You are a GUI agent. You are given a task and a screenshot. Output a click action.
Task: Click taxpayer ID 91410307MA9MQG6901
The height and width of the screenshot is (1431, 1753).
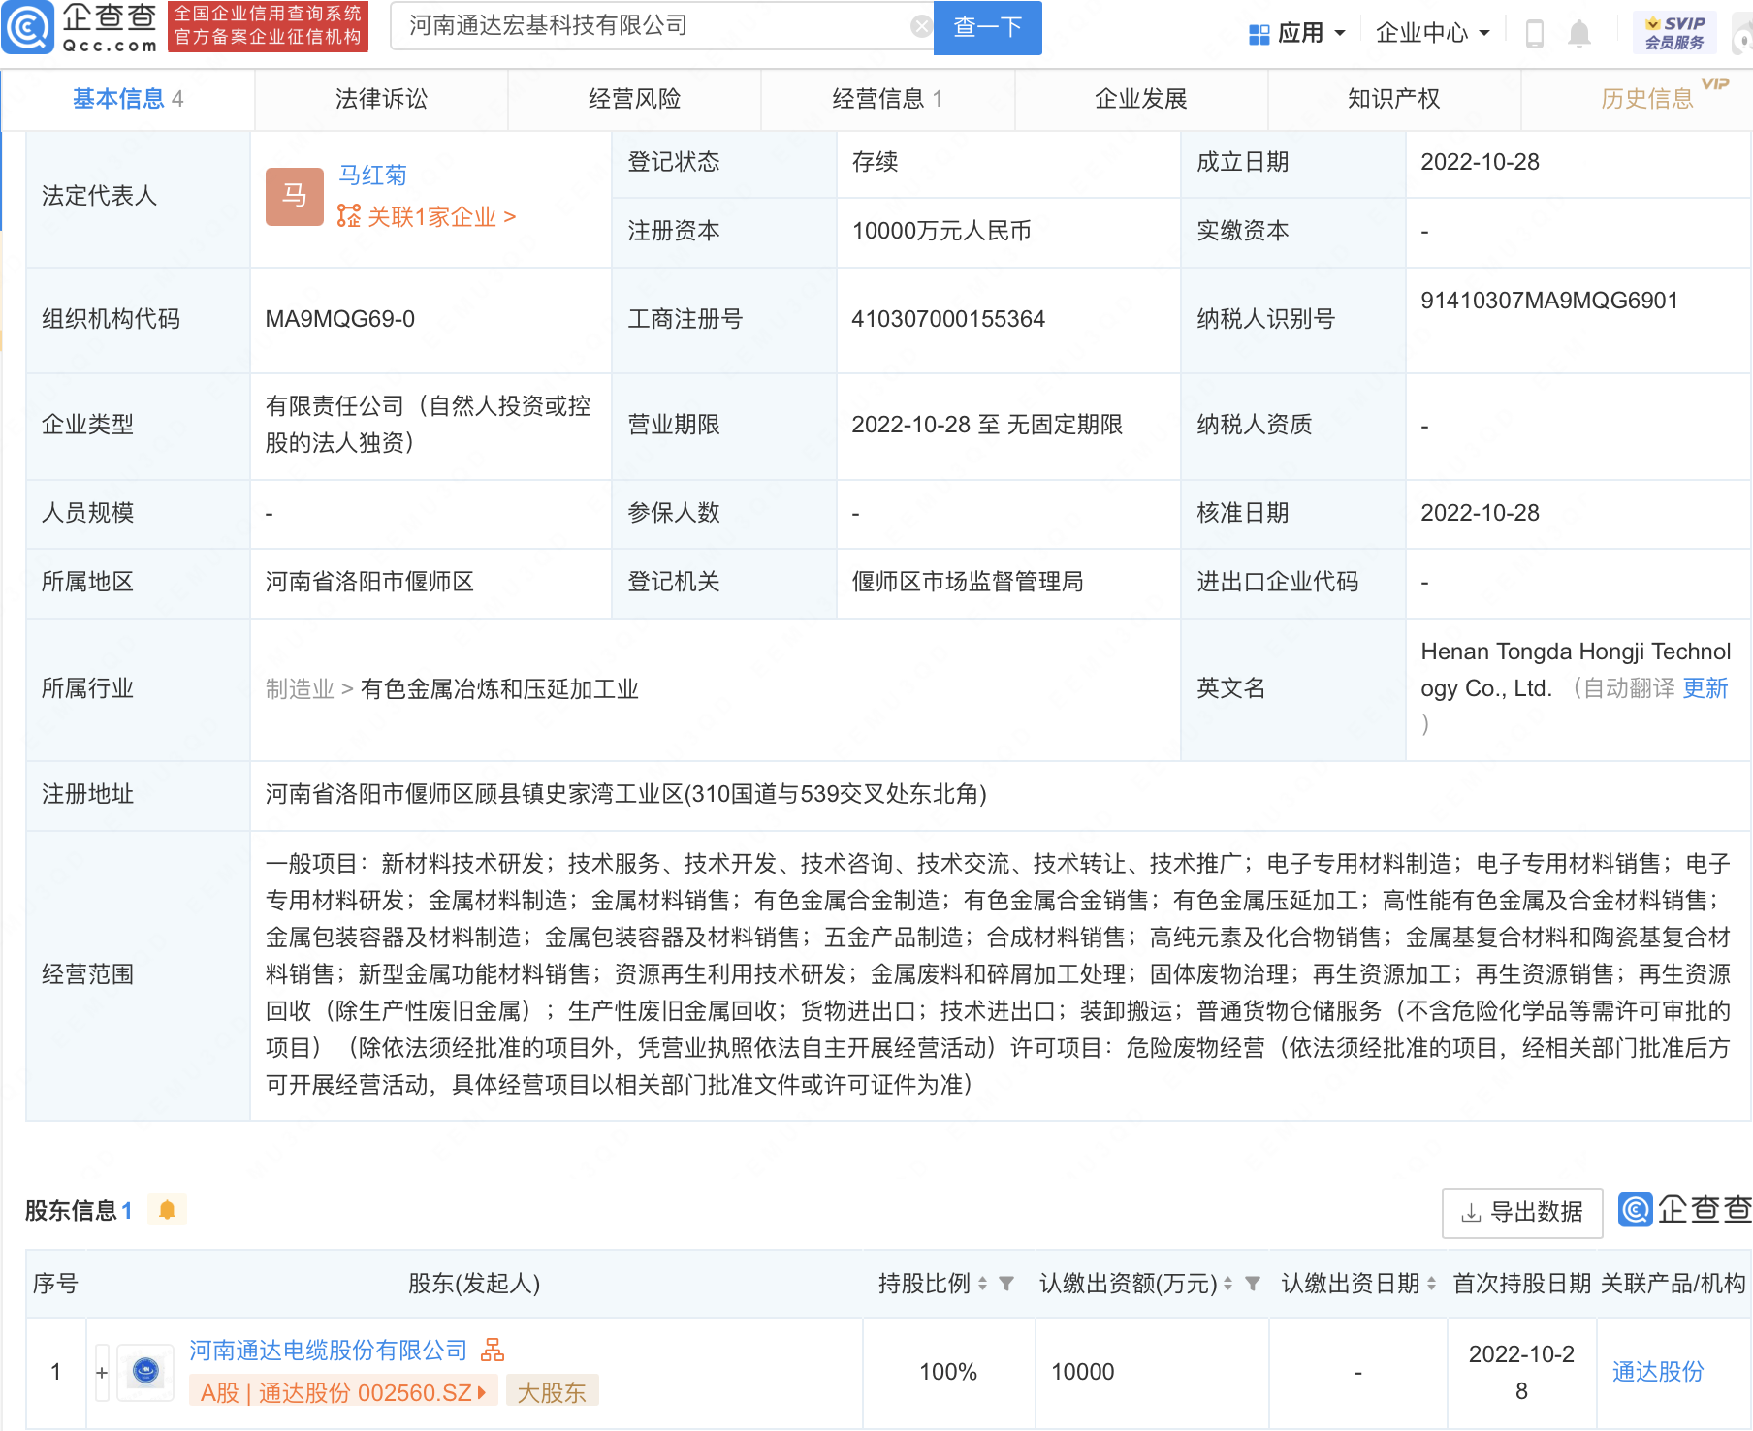pyautogui.click(x=1549, y=301)
